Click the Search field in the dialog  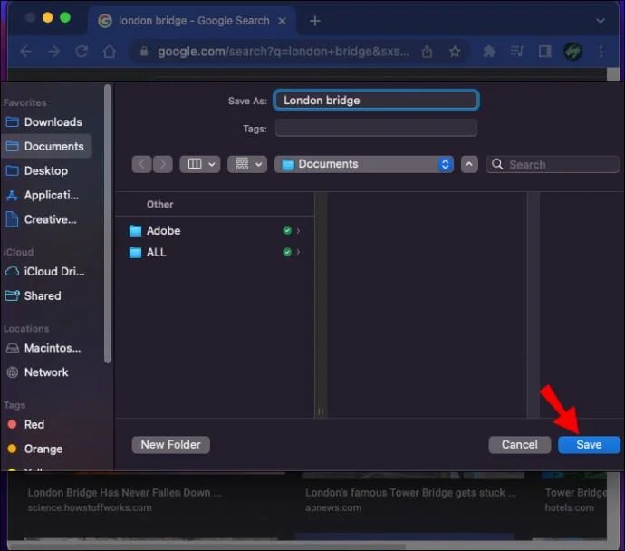pyautogui.click(x=553, y=164)
